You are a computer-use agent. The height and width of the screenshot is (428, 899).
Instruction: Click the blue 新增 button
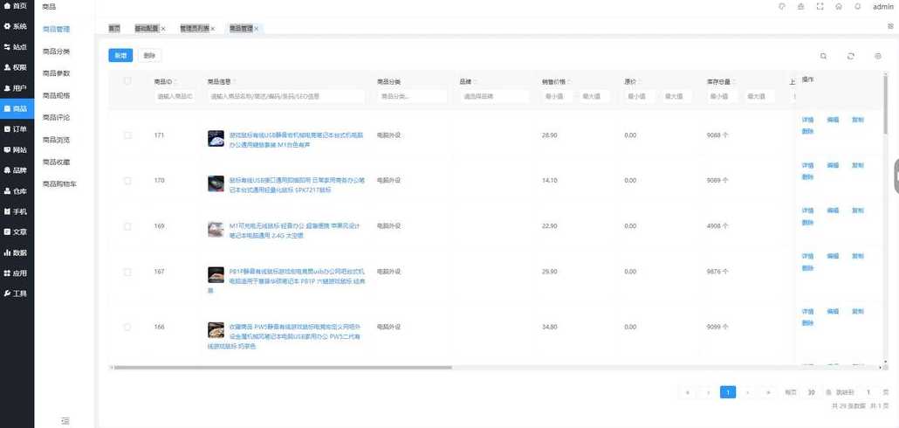tap(120, 56)
